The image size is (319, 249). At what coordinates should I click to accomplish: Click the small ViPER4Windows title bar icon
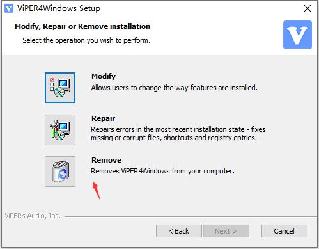tap(9, 8)
